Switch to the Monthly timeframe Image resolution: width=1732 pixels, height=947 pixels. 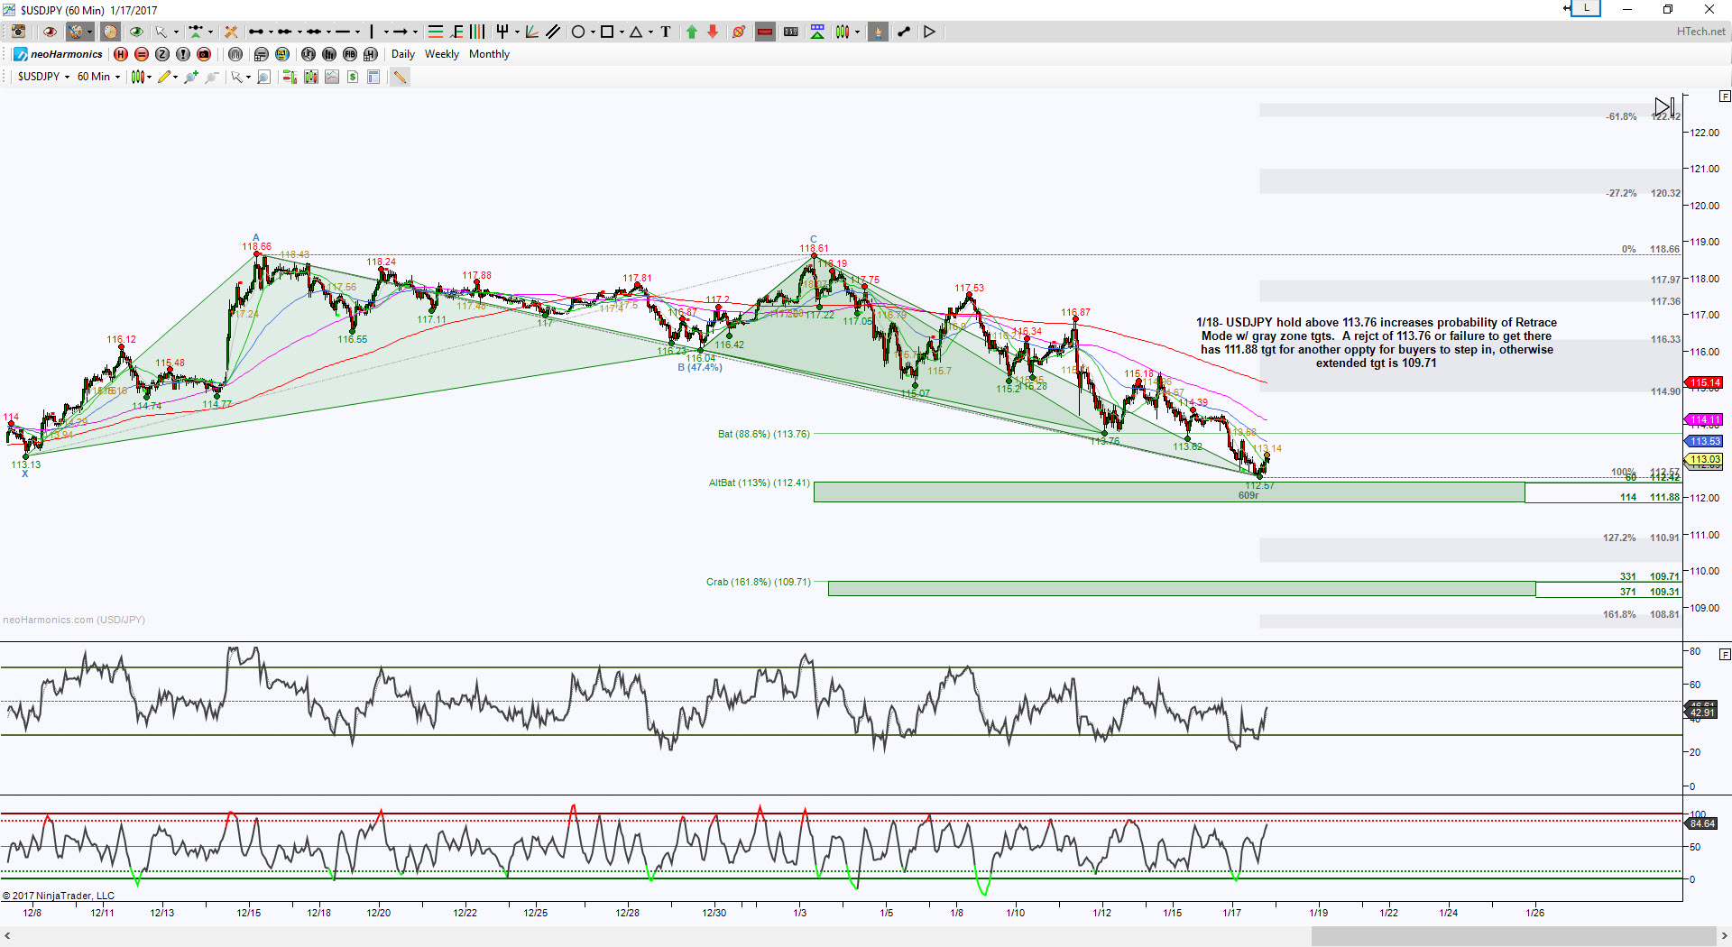coord(489,54)
